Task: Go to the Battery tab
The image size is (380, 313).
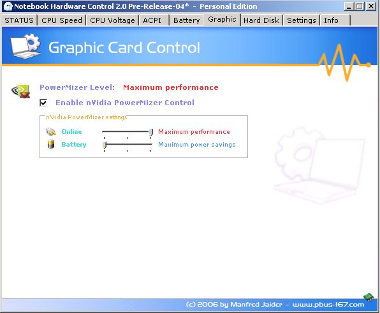Action: [186, 20]
